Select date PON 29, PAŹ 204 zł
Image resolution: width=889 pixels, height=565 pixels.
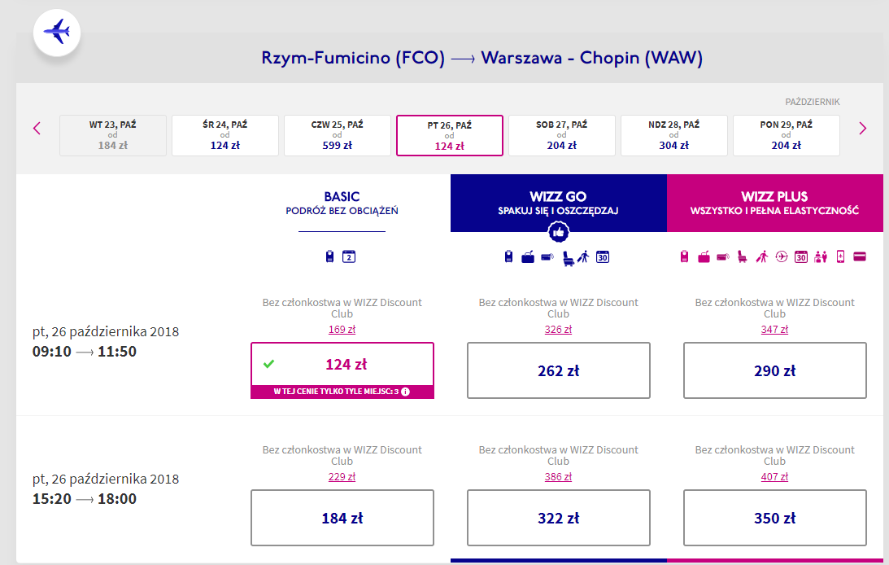pyautogui.click(x=787, y=135)
